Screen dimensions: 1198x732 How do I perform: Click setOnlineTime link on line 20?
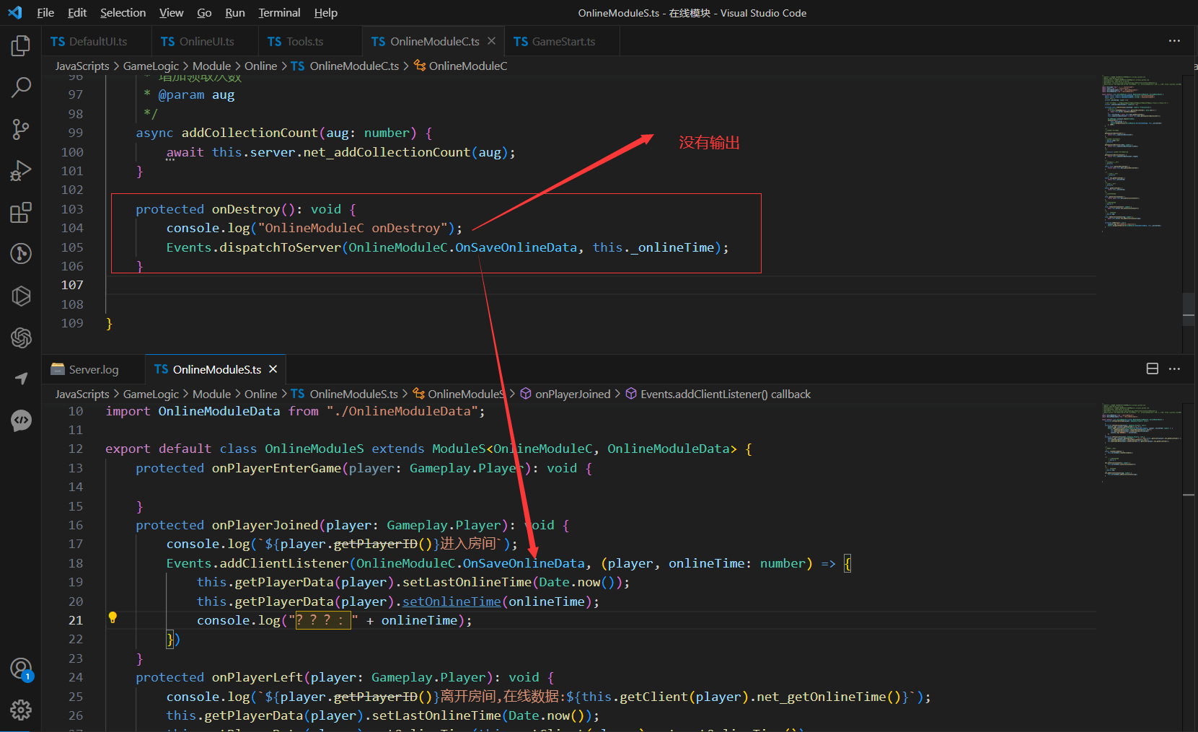pos(452,601)
